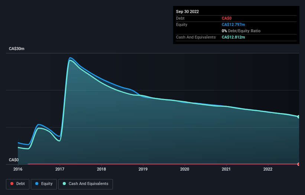Toggle the Equity legend button
The image size is (305, 195).
pos(44,184)
